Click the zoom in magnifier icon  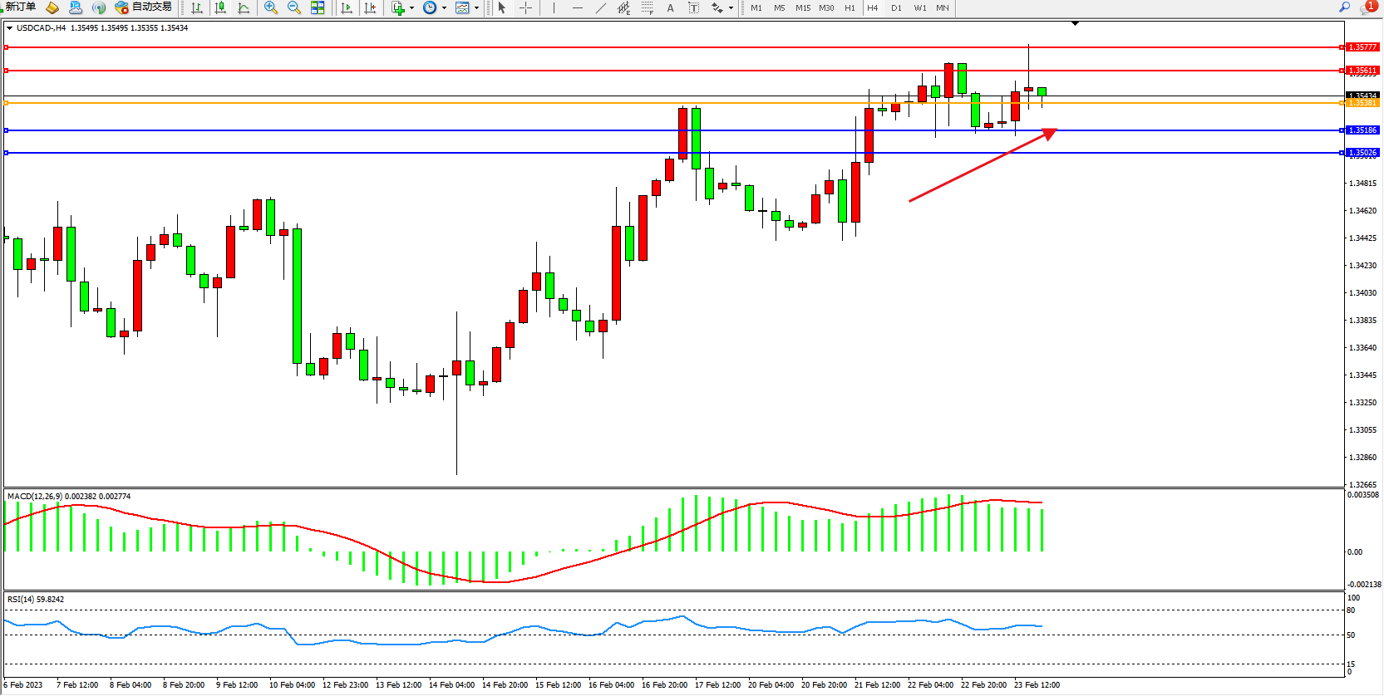point(270,8)
